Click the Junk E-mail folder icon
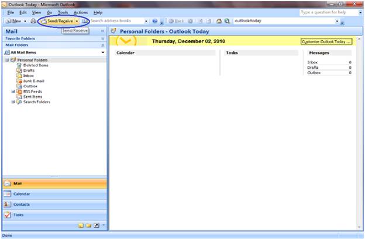Viewport: 365px width, 239px height. (x=19, y=81)
